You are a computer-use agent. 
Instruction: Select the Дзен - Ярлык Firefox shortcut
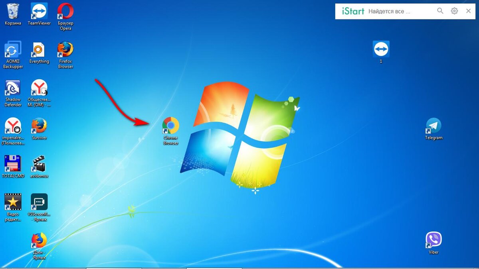pos(39,246)
